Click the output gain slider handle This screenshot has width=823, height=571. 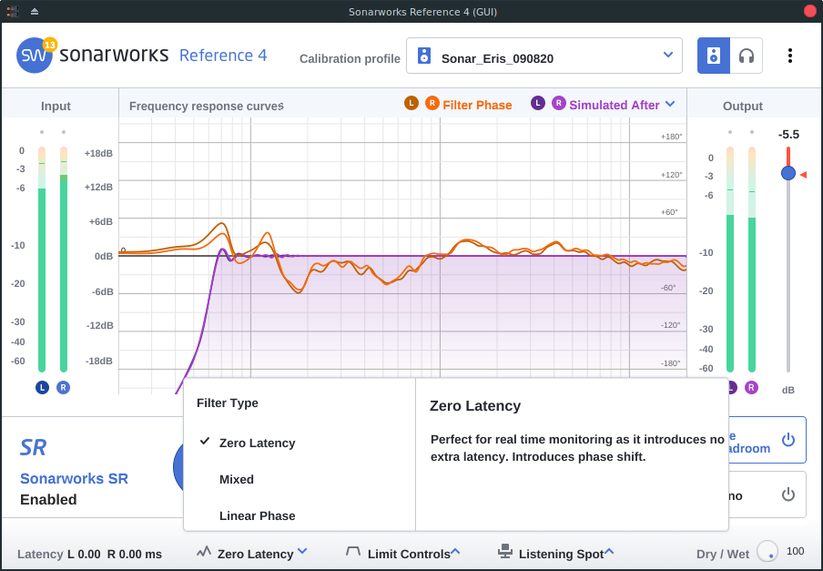787,173
